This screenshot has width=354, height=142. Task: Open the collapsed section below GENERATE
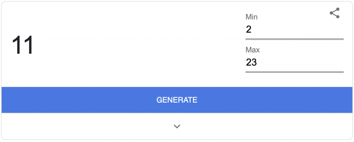coord(177,126)
